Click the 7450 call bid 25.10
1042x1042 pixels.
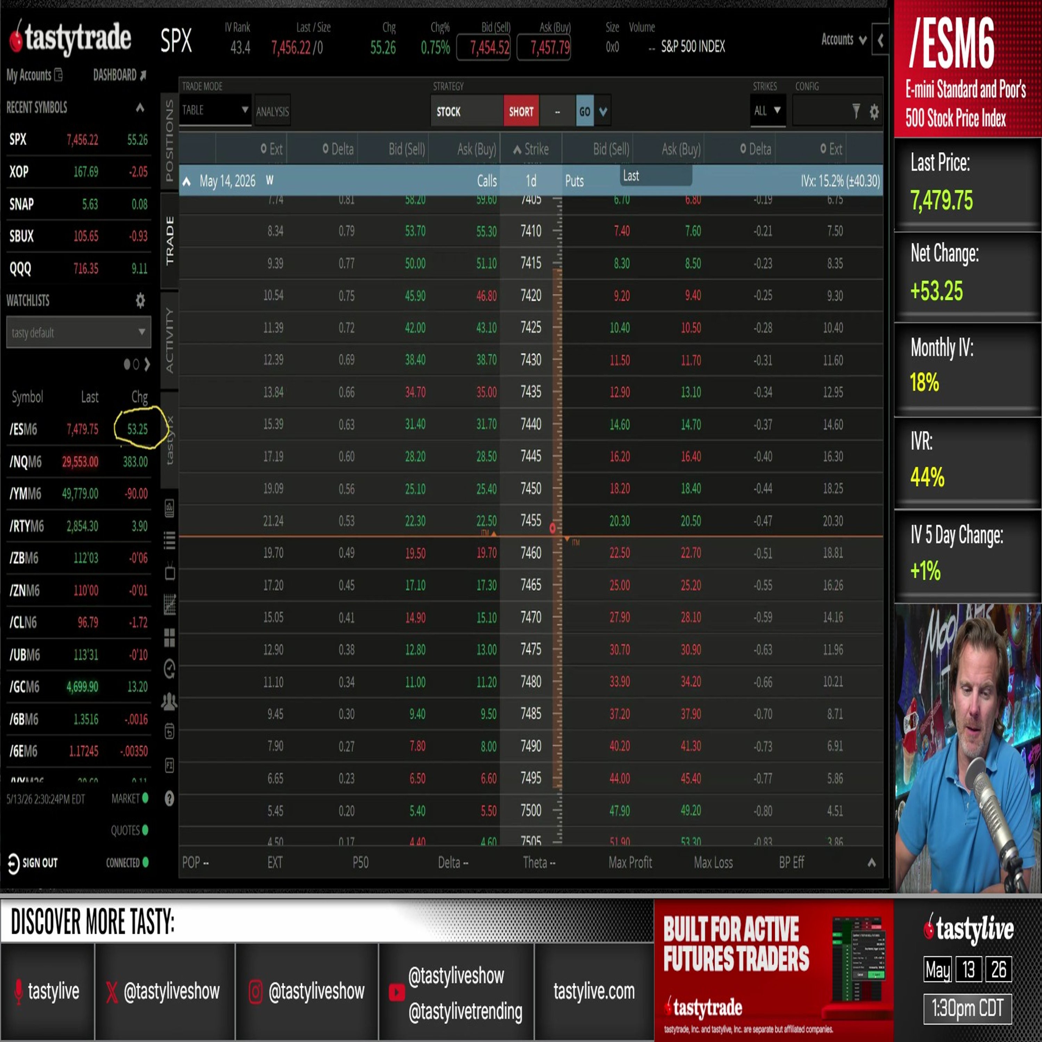(415, 489)
